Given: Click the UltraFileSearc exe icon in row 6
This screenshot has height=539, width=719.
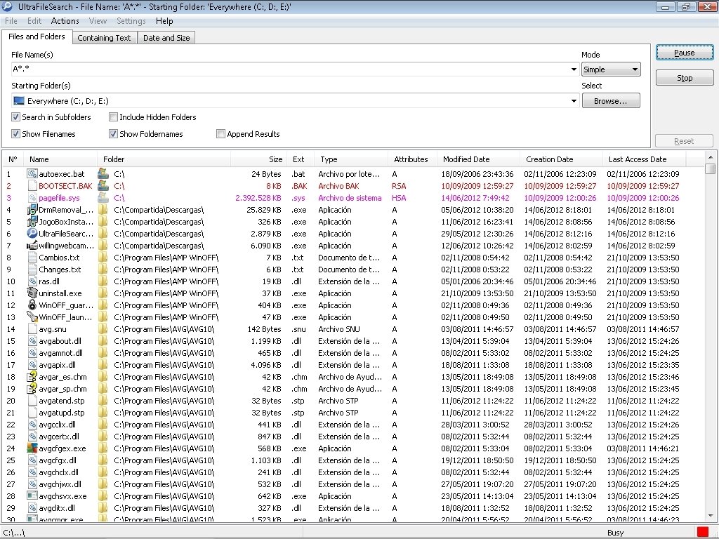Looking at the screenshot, I should coord(32,233).
